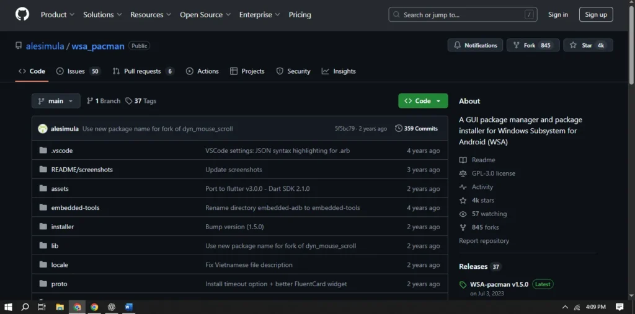
Task: Open the GPL-3.0 license link
Action: pos(493,173)
